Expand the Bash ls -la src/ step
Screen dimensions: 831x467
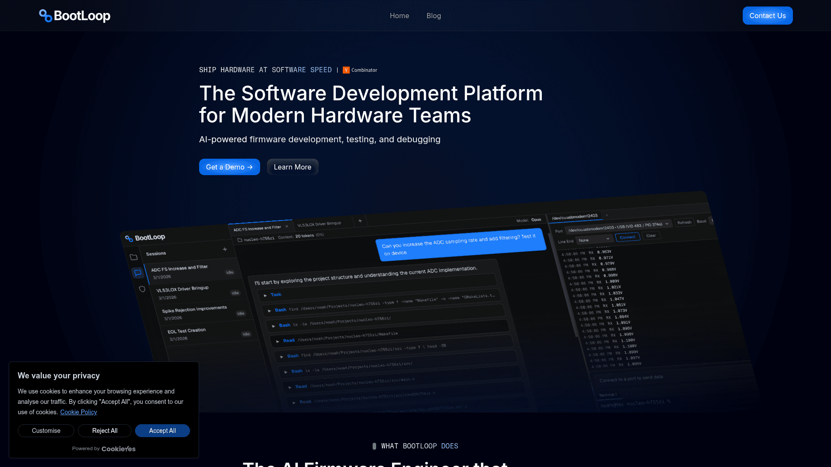(x=286, y=372)
